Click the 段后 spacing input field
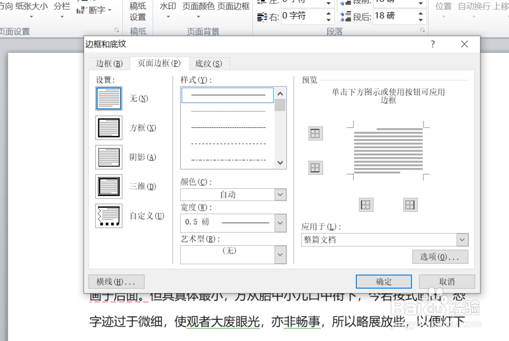 point(395,16)
